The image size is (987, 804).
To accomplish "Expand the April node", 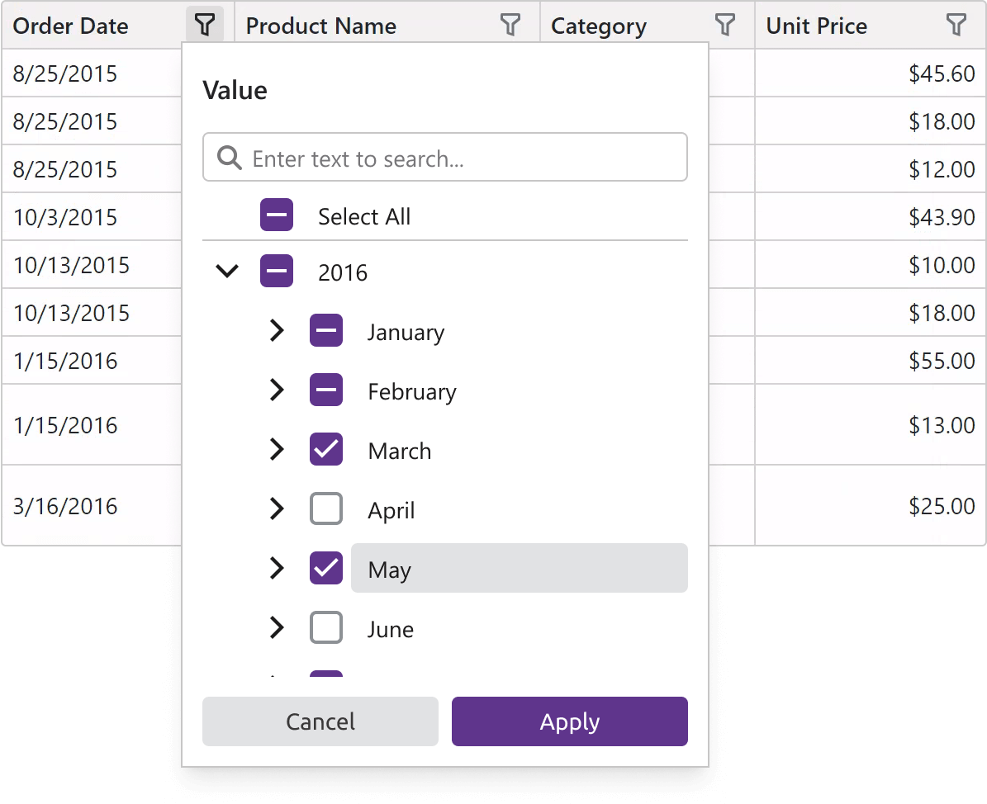I will tap(277, 509).
